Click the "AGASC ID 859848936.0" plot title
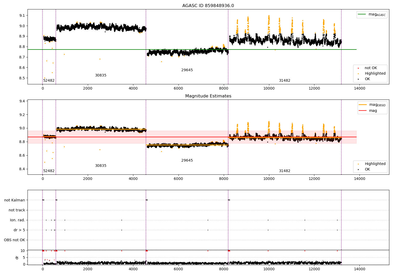The width and height of the screenshot is (393, 275). tap(208, 6)
